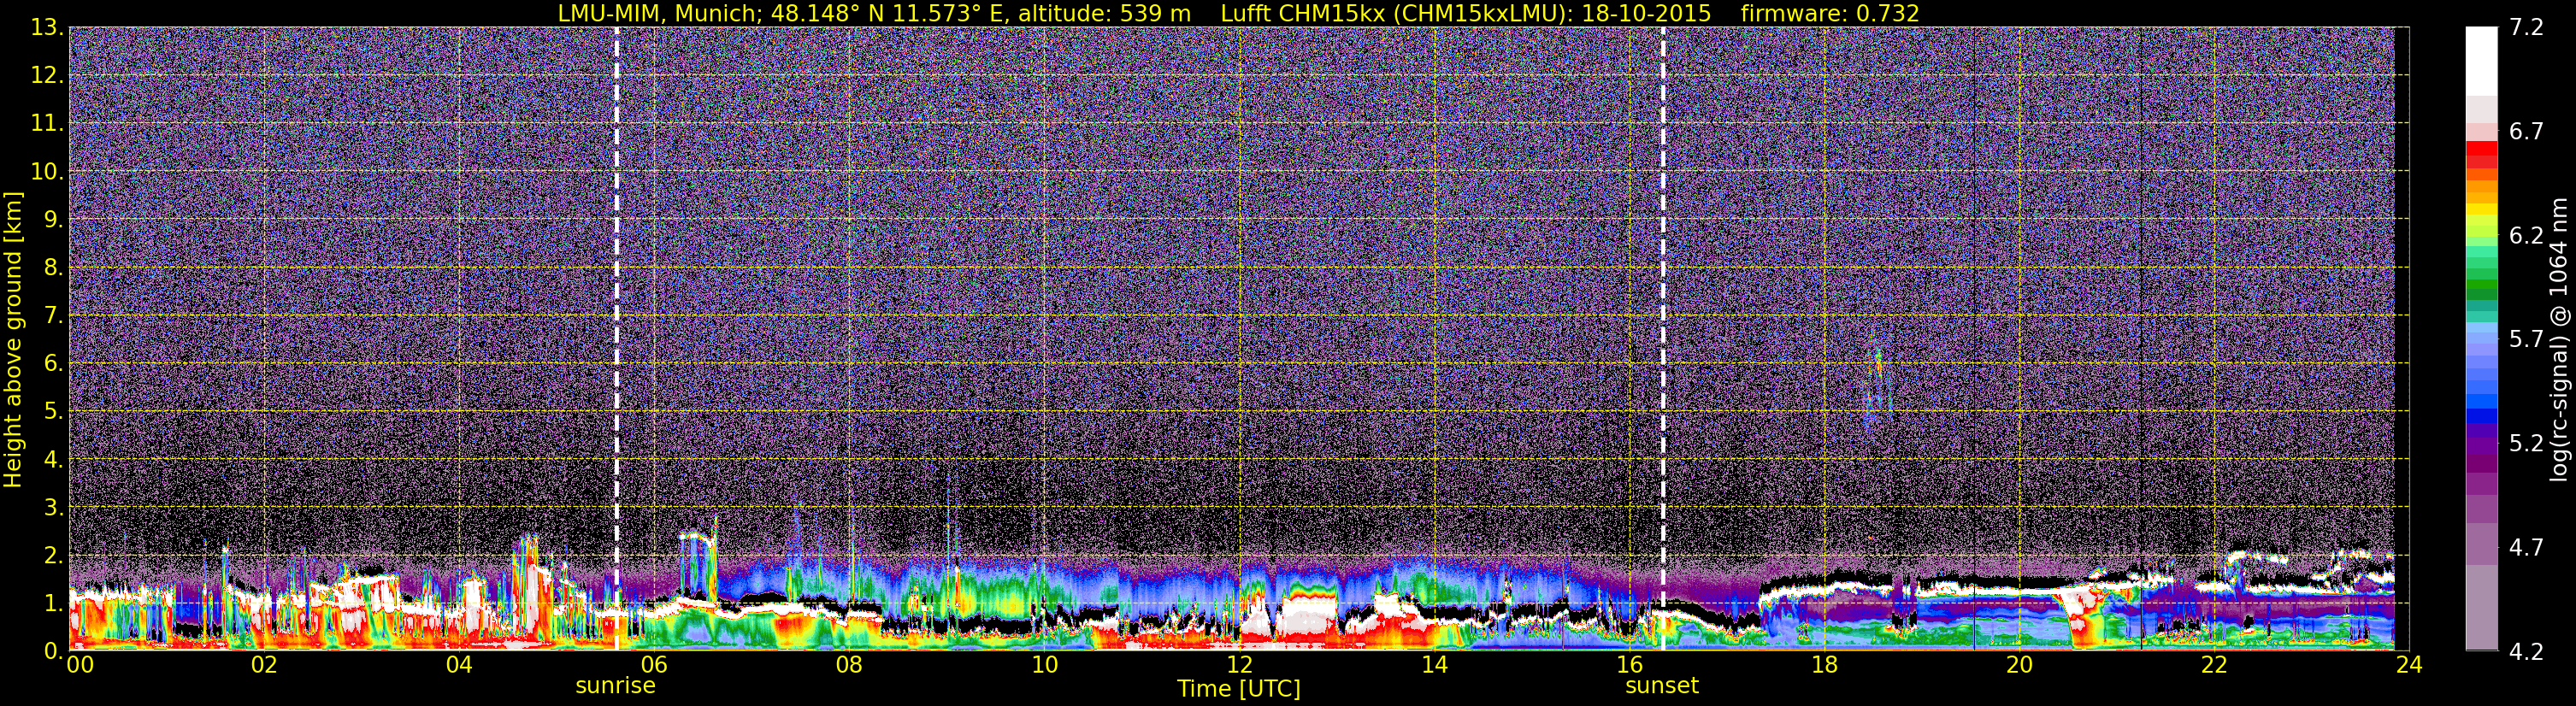Screen dimensions: 2576x706
Task: Click the 1. tick on the height axis
Action: coord(52,603)
